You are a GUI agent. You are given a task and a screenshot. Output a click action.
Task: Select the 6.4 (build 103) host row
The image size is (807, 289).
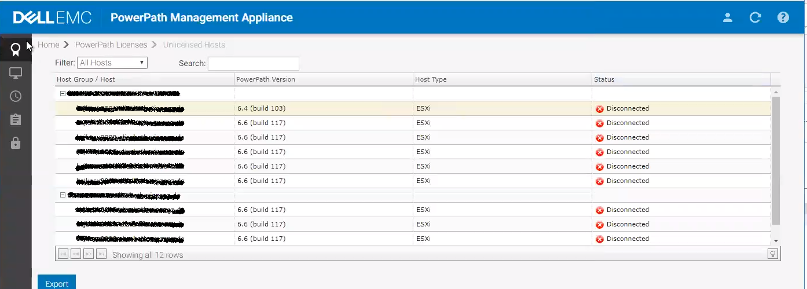pos(261,108)
